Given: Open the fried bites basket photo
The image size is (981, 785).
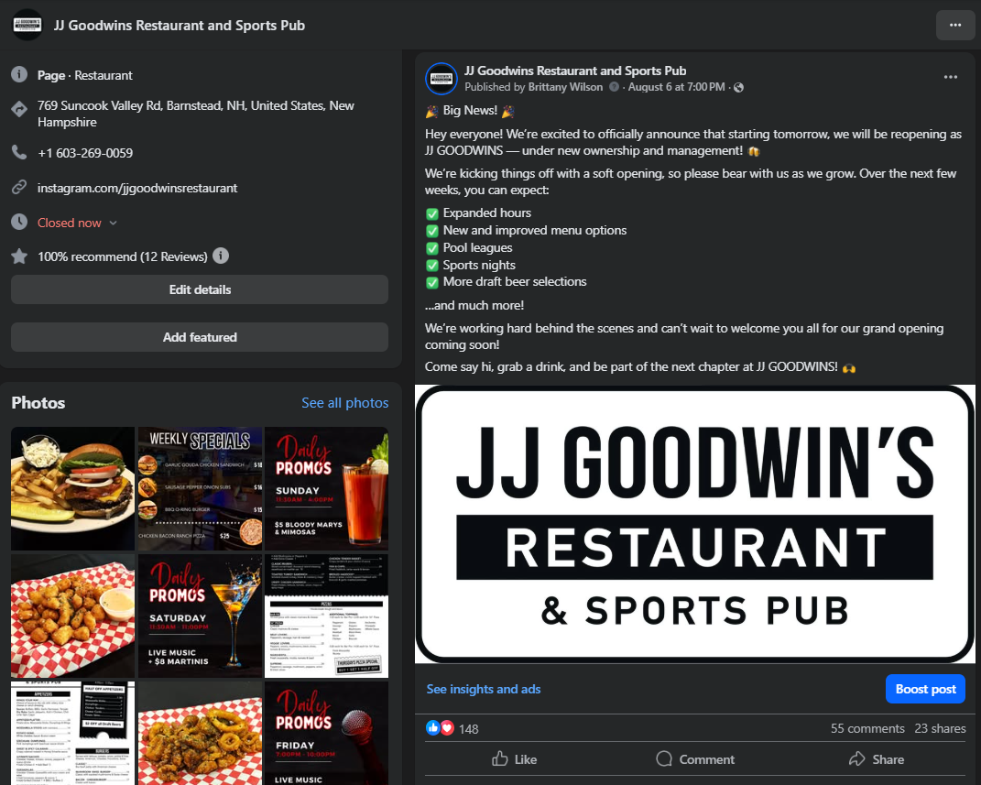Looking at the screenshot, I should coord(72,616).
